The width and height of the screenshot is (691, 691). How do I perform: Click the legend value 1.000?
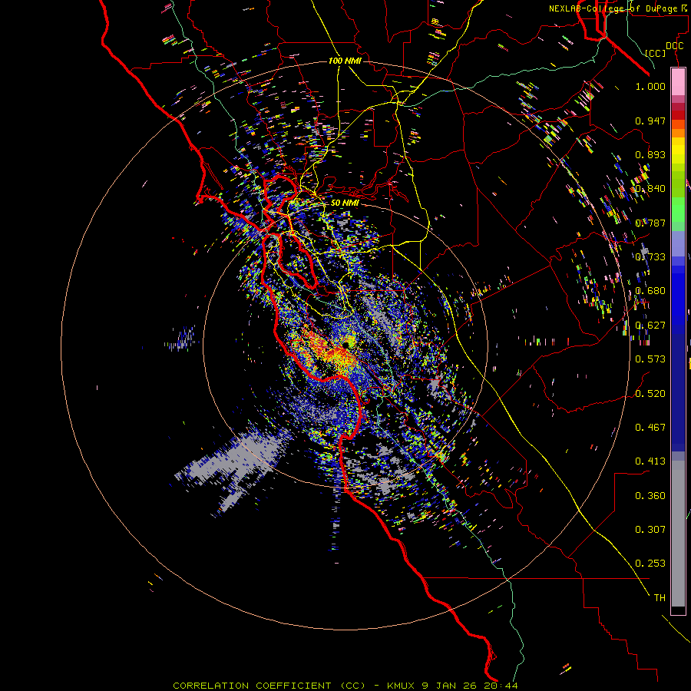click(x=650, y=86)
